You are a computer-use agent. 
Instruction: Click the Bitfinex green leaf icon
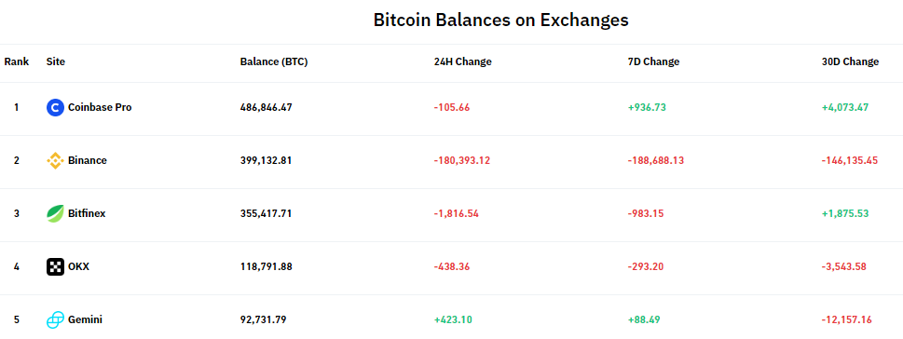click(x=55, y=213)
